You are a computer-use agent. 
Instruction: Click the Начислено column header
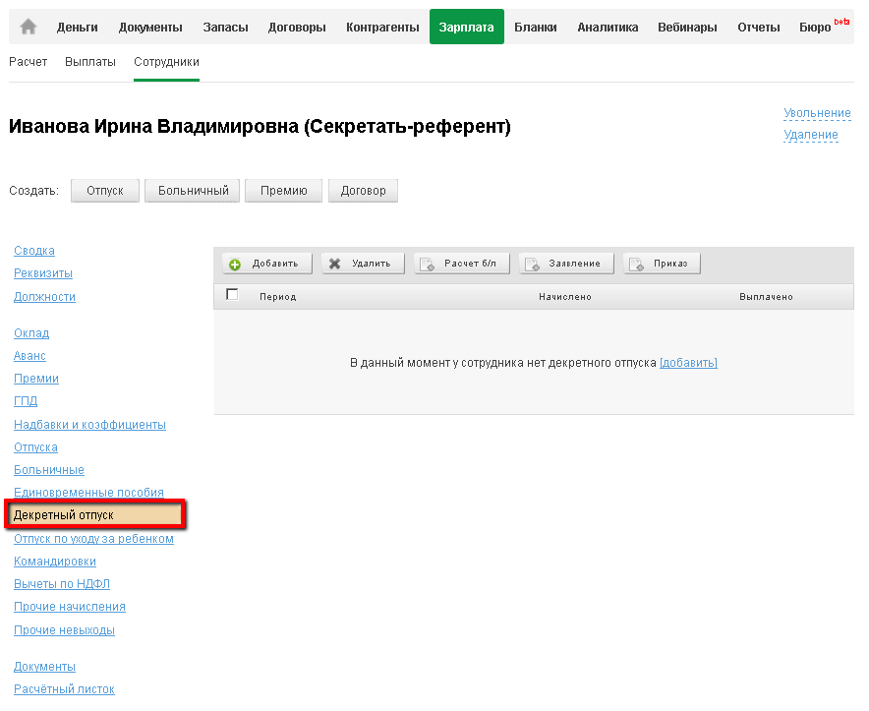pyautogui.click(x=564, y=297)
